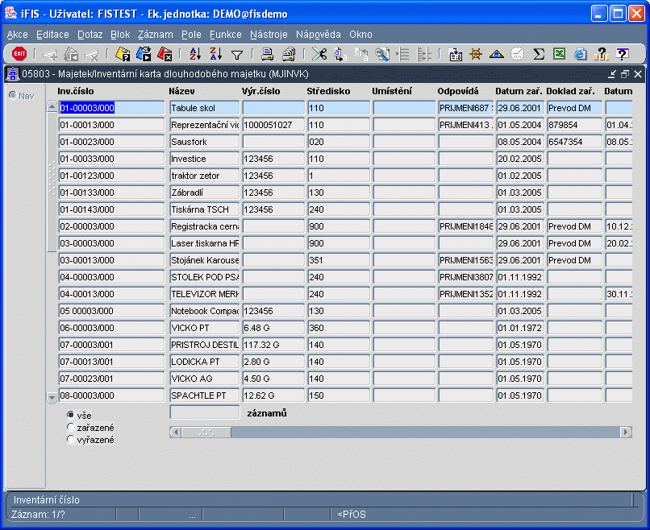
Task: Open the Nápověda menu
Action: tap(319, 35)
